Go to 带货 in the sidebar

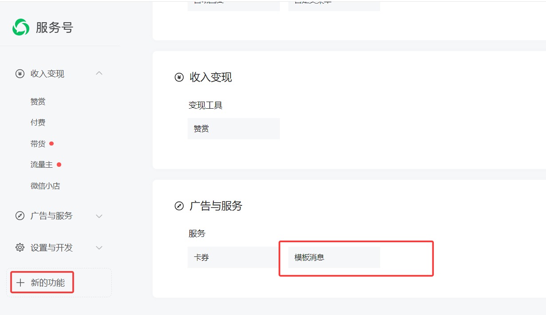click(38, 144)
